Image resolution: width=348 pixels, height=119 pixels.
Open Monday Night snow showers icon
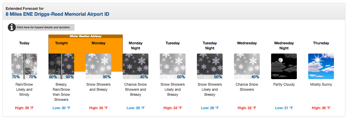[x=135, y=66]
